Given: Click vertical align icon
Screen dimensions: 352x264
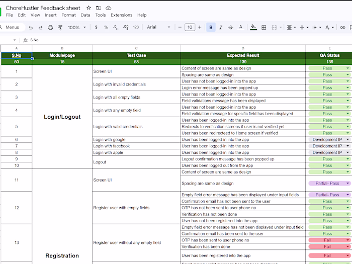Looking at the screenshot, I should (302, 27).
